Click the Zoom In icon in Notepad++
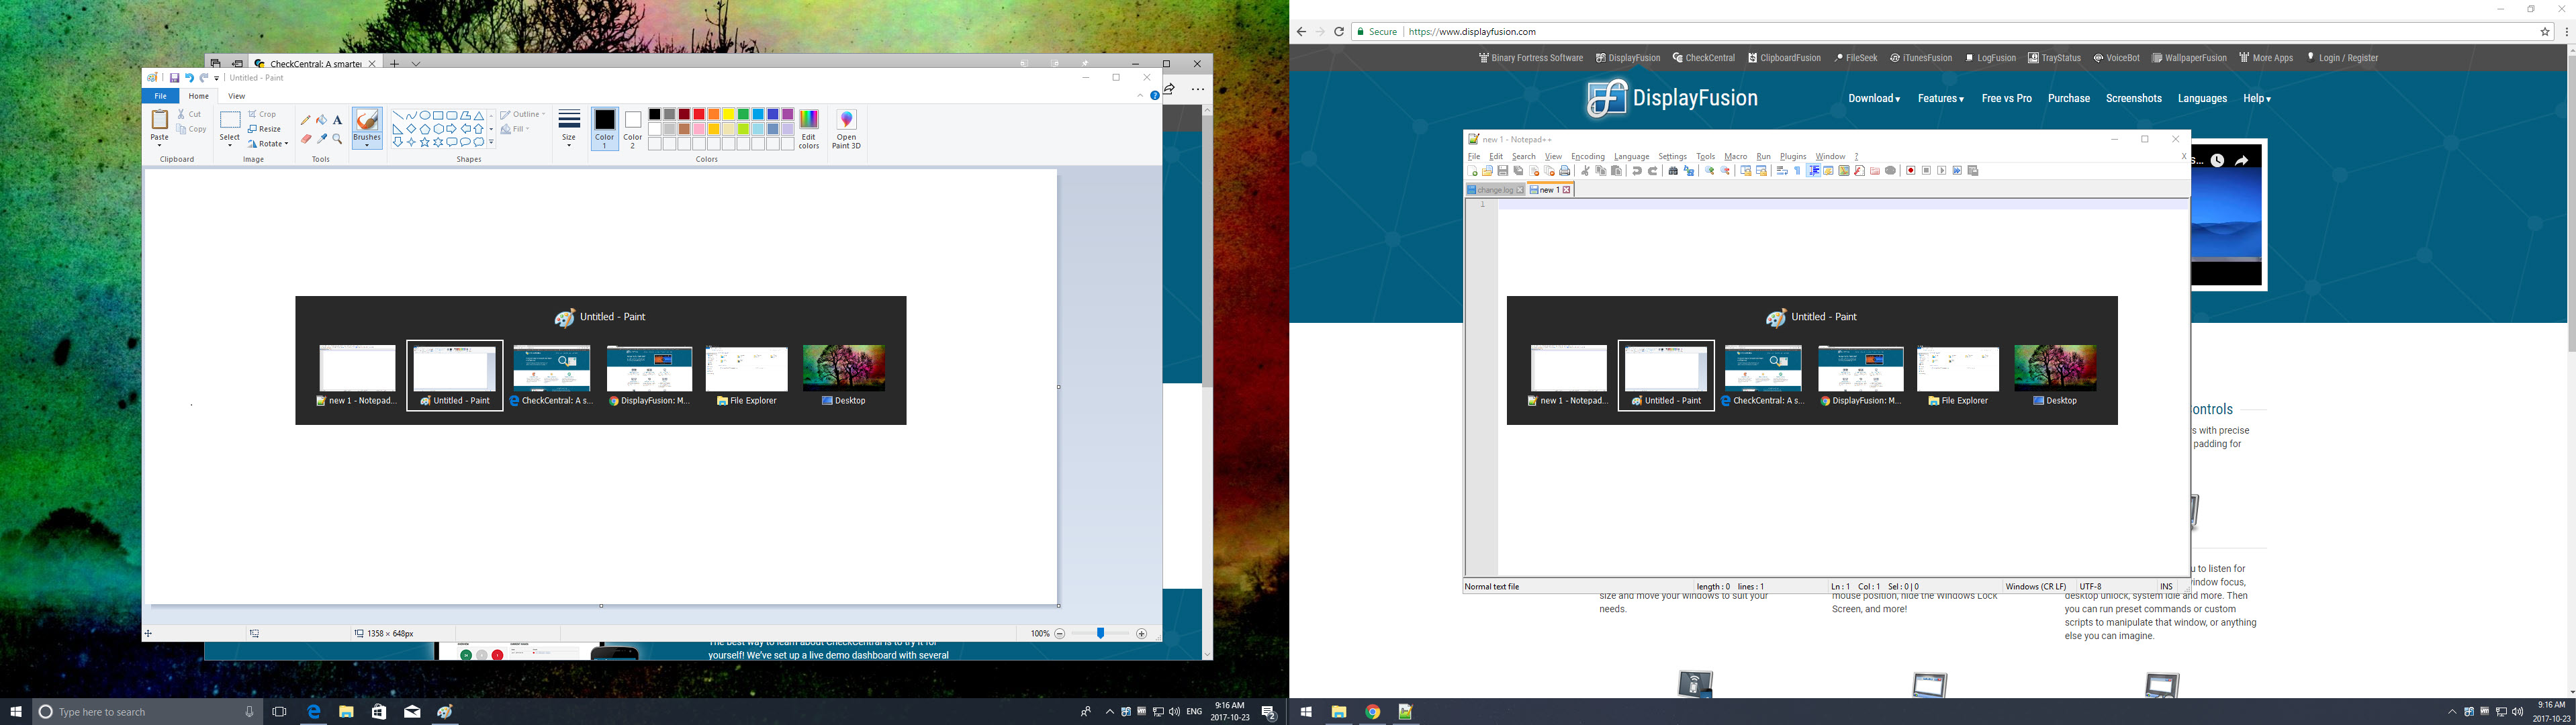Image resolution: width=2576 pixels, height=725 pixels. click(x=1709, y=171)
